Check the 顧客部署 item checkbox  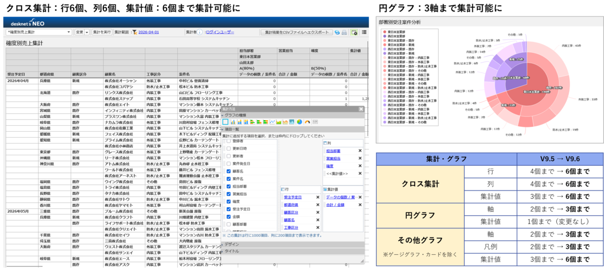pyautogui.click(x=228, y=224)
